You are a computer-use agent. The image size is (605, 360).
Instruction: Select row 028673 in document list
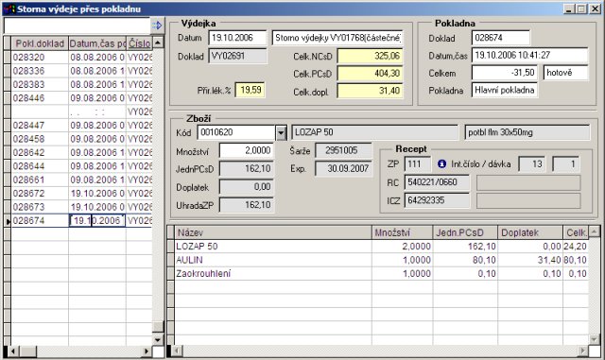click(81, 207)
